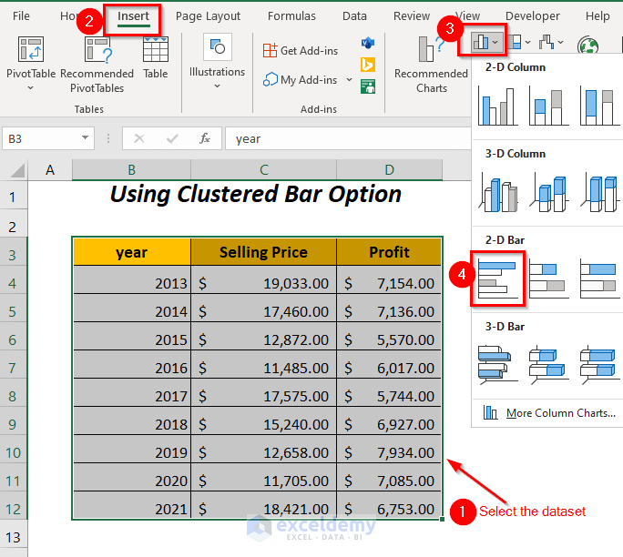This screenshot has height=557, width=623.
Task: Open the Formulas tab
Action: pyautogui.click(x=291, y=16)
